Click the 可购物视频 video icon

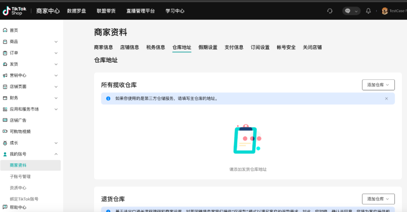[x=5, y=131]
